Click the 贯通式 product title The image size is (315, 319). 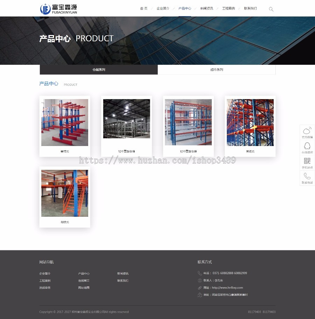250,151
